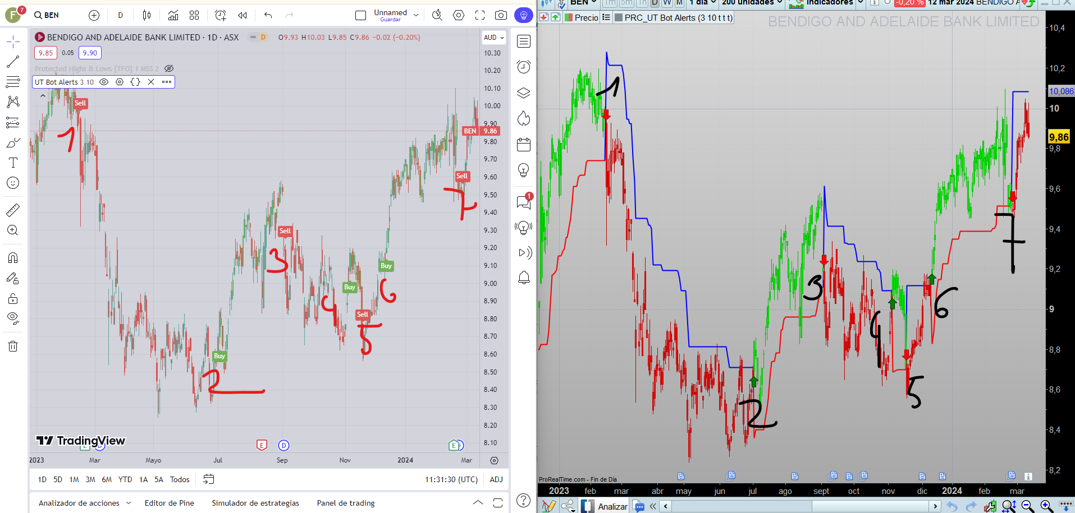Select the text annotation tool
The image size is (1075, 513).
(x=13, y=163)
